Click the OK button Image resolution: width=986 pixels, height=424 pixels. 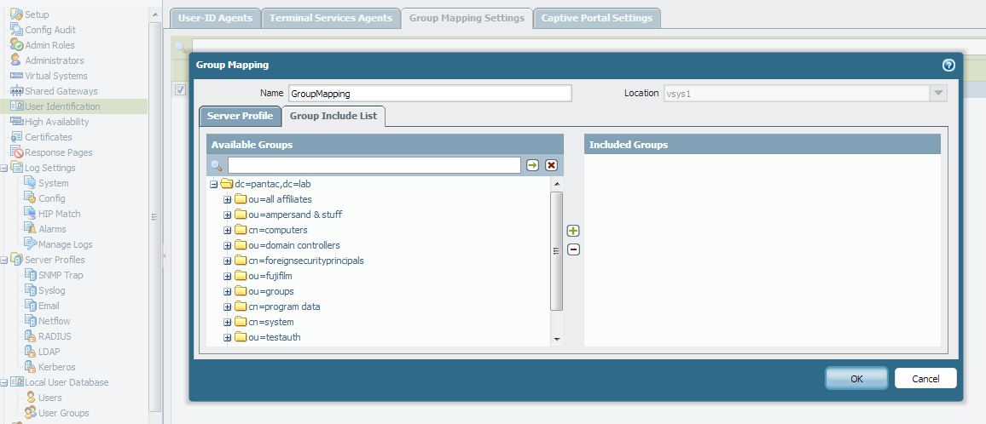click(x=856, y=379)
